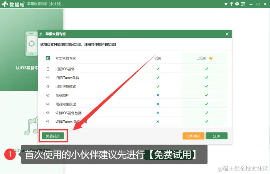Open the shopping cart icon in title bar

(x=225, y=4)
